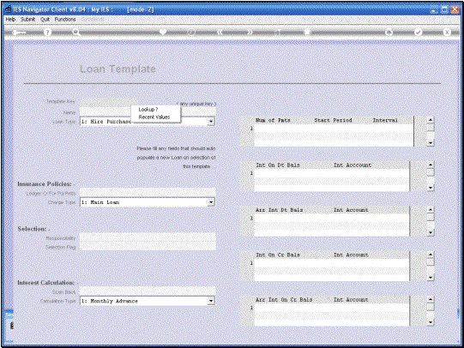This screenshot has width=464, height=348.
Task: Select Recent Values from context menu
Action: pyautogui.click(x=154, y=117)
